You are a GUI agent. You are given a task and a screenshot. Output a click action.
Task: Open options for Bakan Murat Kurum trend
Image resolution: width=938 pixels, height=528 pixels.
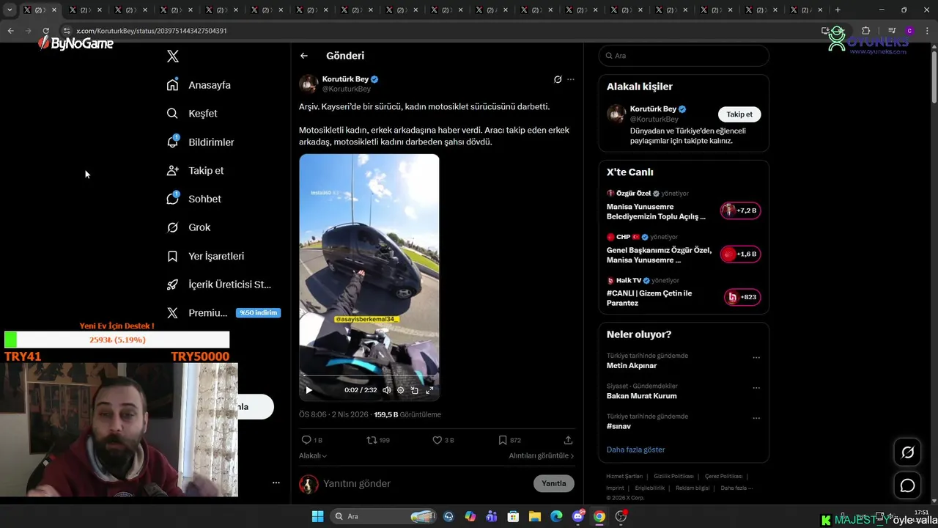tap(756, 388)
